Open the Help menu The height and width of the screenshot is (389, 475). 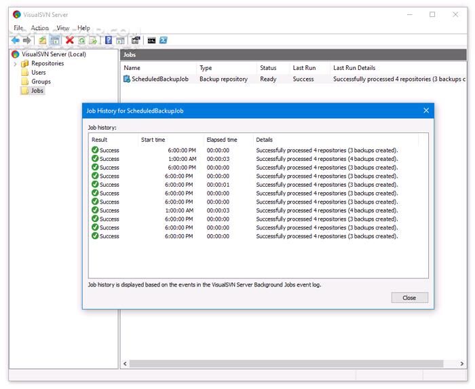[x=83, y=28]
